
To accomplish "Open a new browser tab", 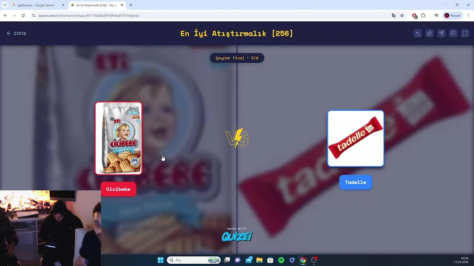I will 131,5.
